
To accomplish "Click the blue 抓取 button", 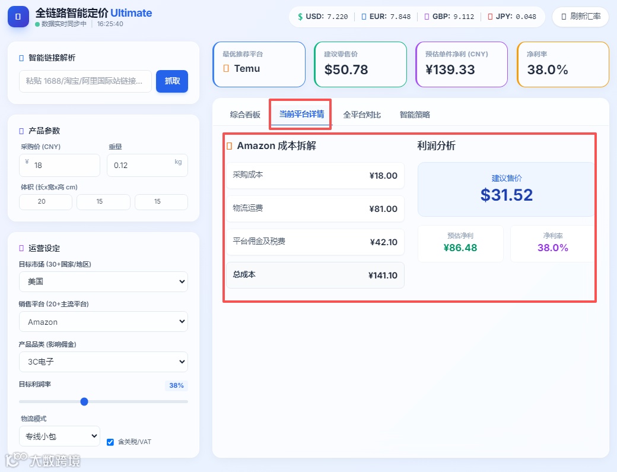I will [x=172, y=81].
